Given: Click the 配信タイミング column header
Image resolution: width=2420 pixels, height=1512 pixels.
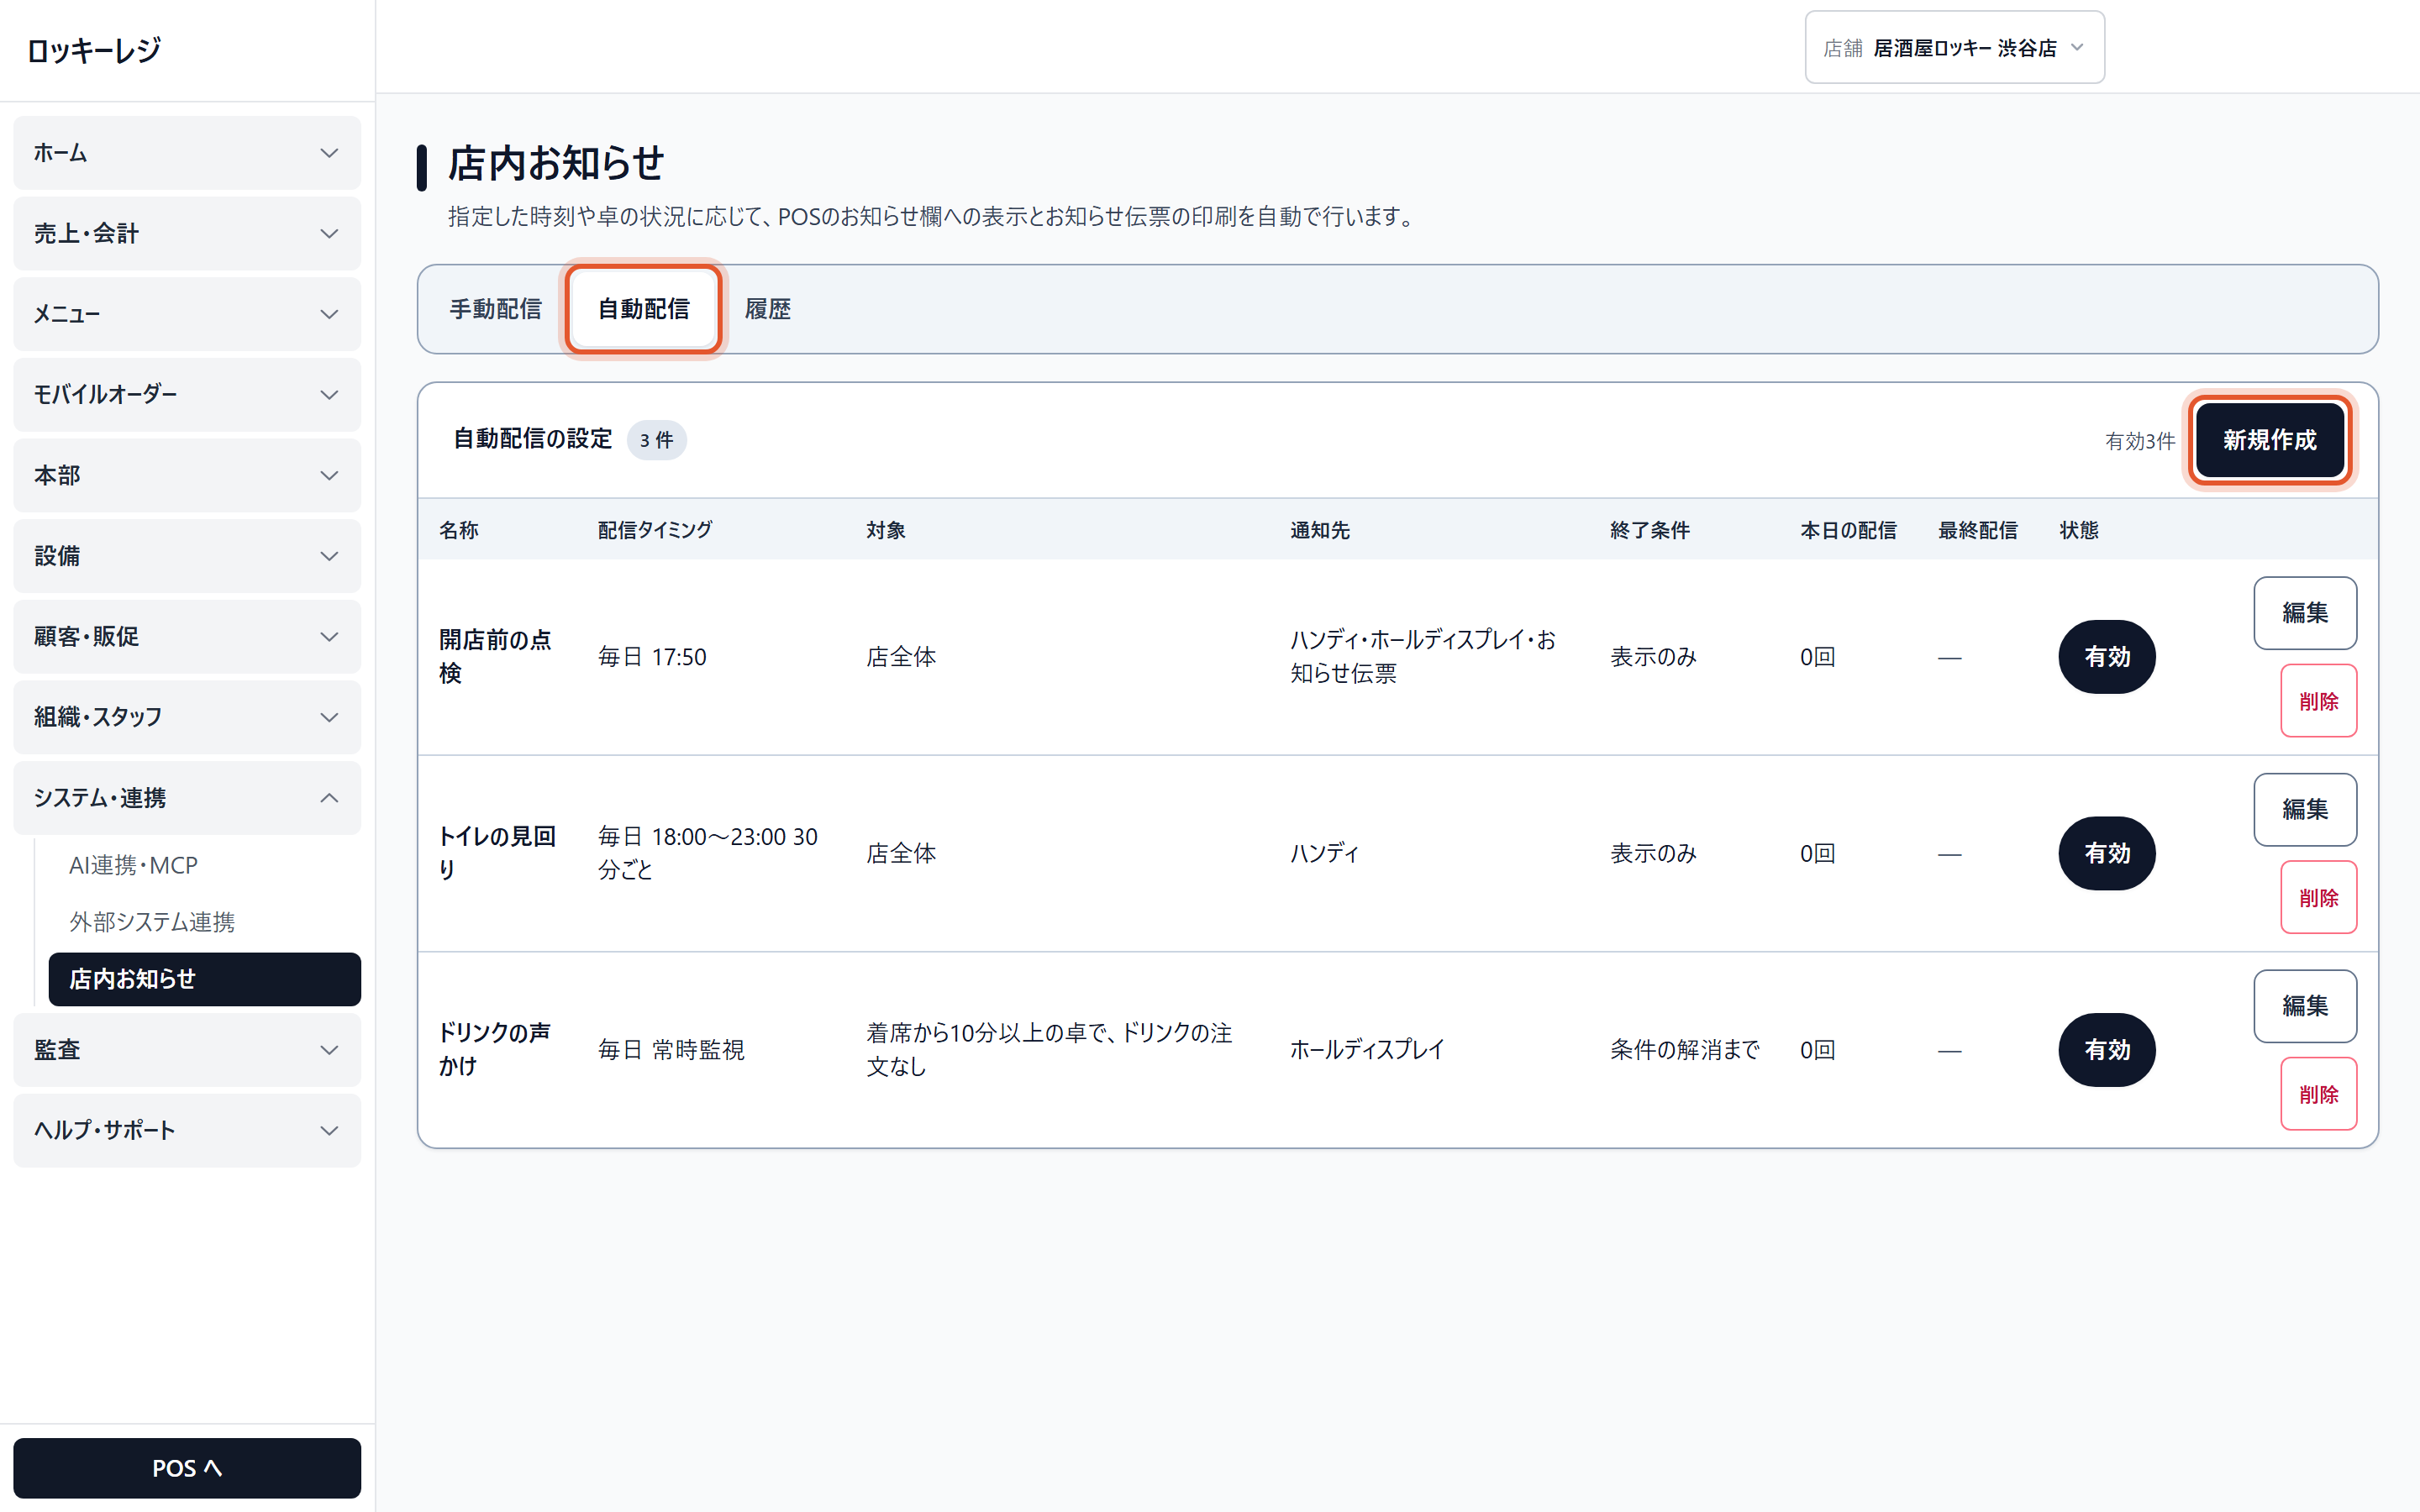Looking at the screenshot, I should coord(655,530).
